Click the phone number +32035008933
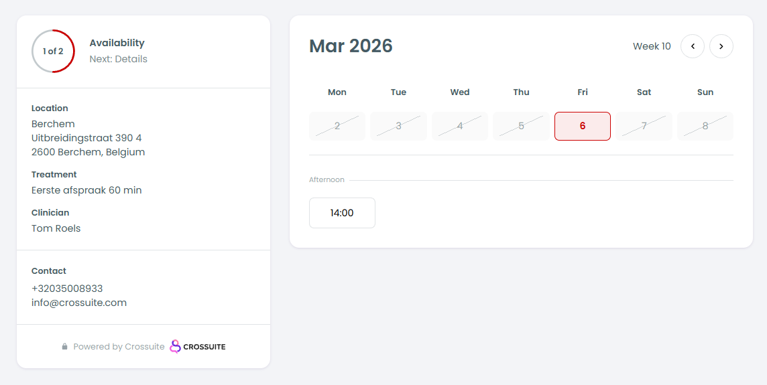 click(67, 289)
